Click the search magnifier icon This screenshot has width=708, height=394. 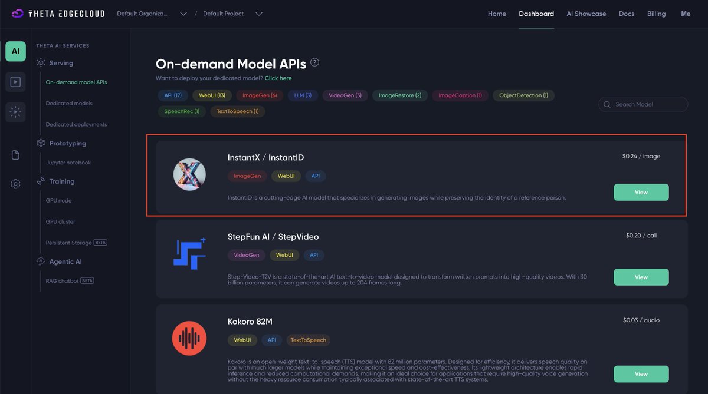(607, 105)
